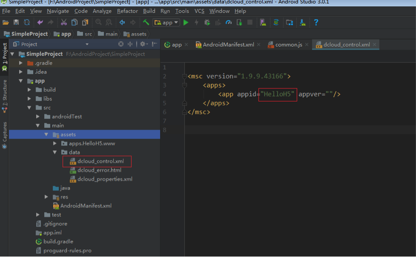Viewport: 416px width, 257px height.
Task: Expand the .gradle folder
Action: point(21,63)
